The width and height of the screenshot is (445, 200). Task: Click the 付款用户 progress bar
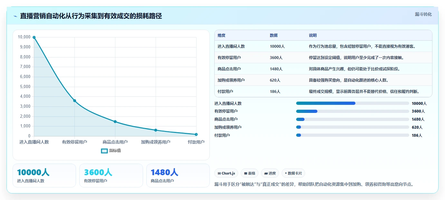(353, 135)
